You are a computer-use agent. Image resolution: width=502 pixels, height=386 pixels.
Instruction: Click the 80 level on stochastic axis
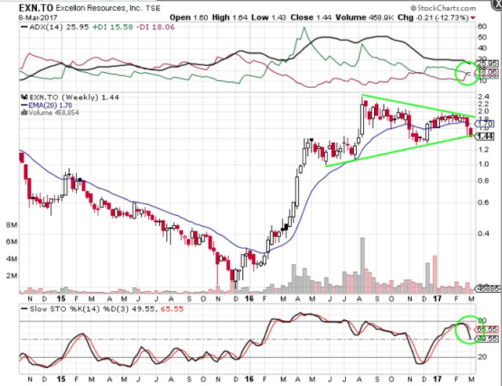point(482,321)
